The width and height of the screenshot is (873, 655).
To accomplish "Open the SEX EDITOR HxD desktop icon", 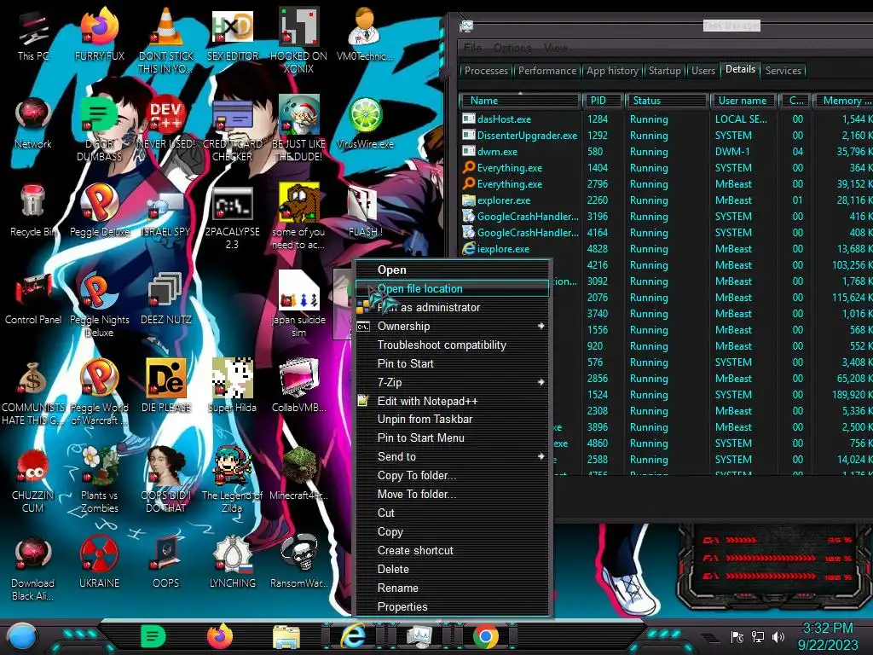I will pyautogui.click(x=232, y=34).
